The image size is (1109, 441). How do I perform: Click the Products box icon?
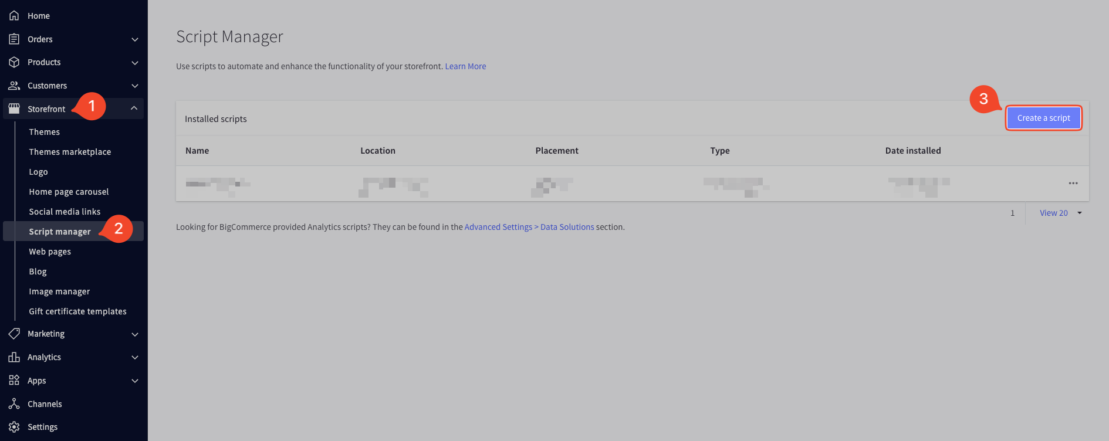pos(14,62)
